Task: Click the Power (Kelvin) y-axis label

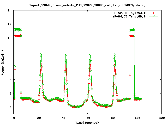Action: (3, 63)
